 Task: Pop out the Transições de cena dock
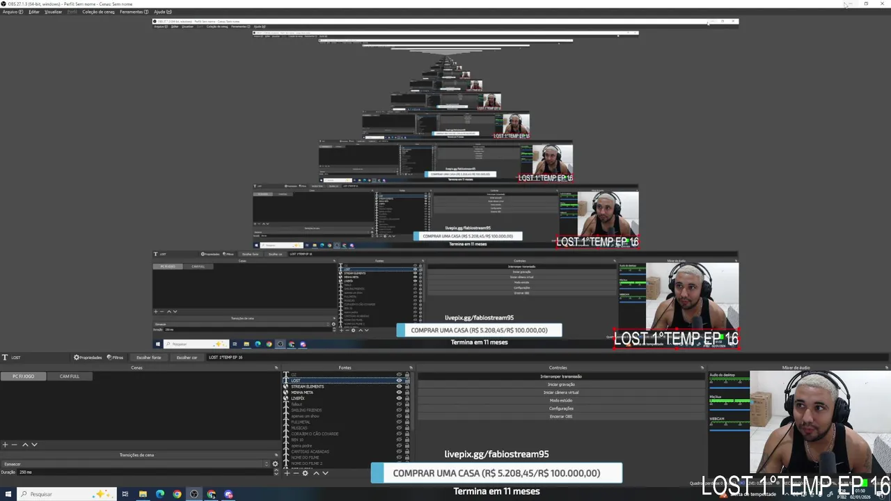pos(276,455)
